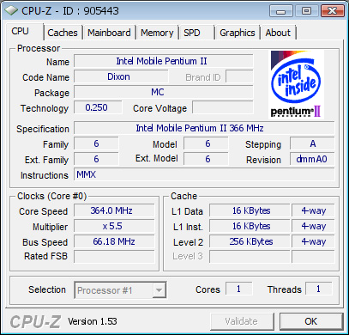349x335 pixels.
Task: Open the SPD tab
Action: [x=196, y=33]
